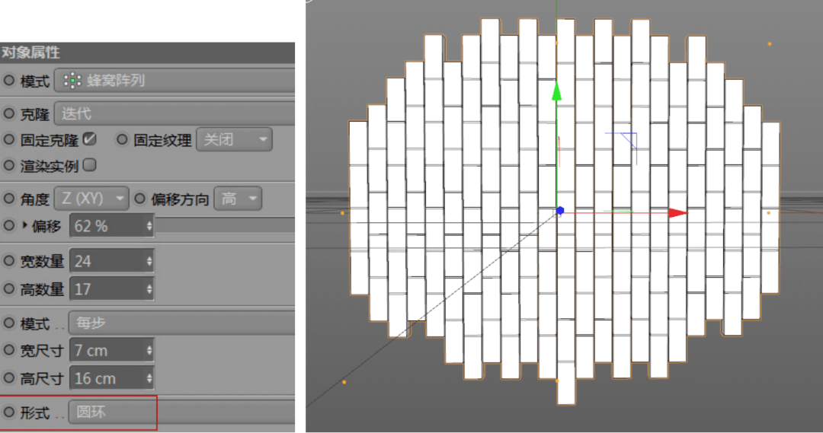The image size is (823, 433).
Task: Toggle the animation circle beside 克隆
Action: pos(9,113)
